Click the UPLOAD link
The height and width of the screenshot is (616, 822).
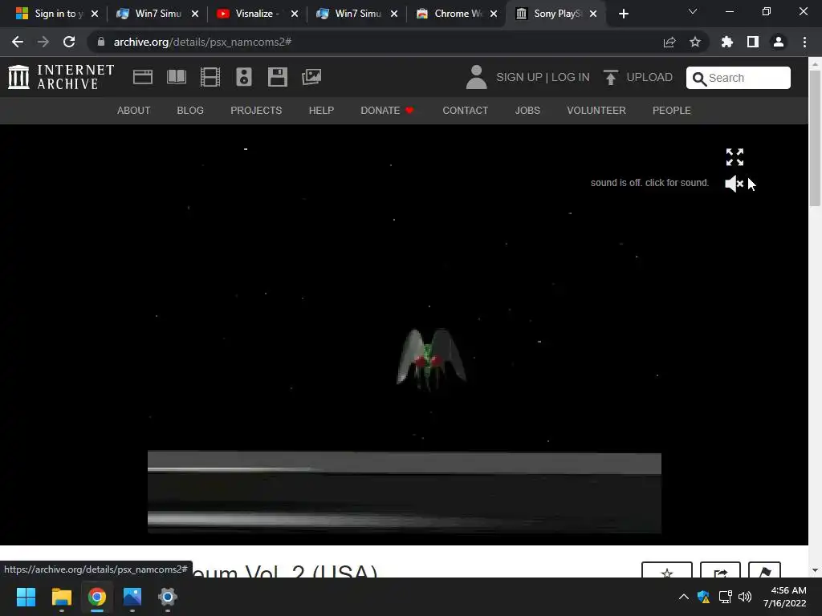(649, 78)
